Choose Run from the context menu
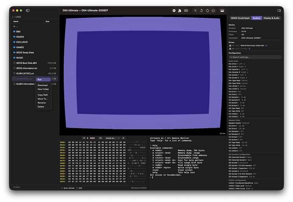 [x=43, y=80]
